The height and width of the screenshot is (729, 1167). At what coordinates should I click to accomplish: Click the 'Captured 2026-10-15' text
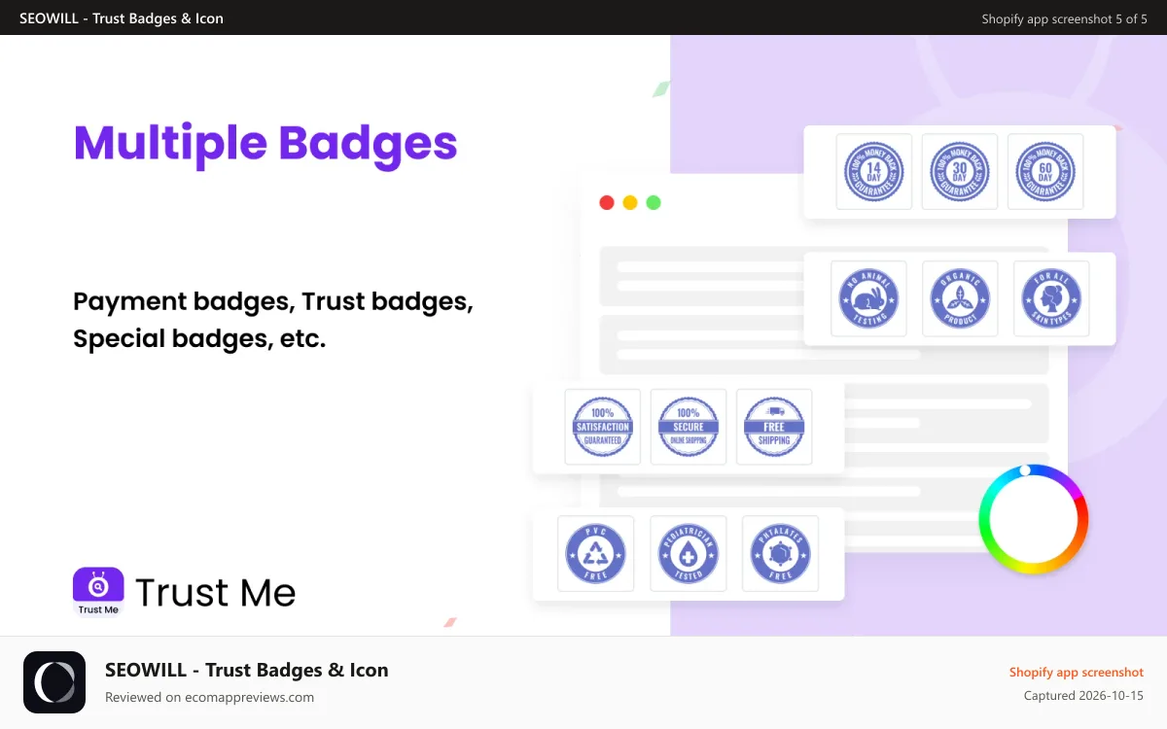(1083, 696)
